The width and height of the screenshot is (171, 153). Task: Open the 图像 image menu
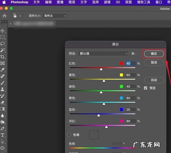tap(60, 2)
